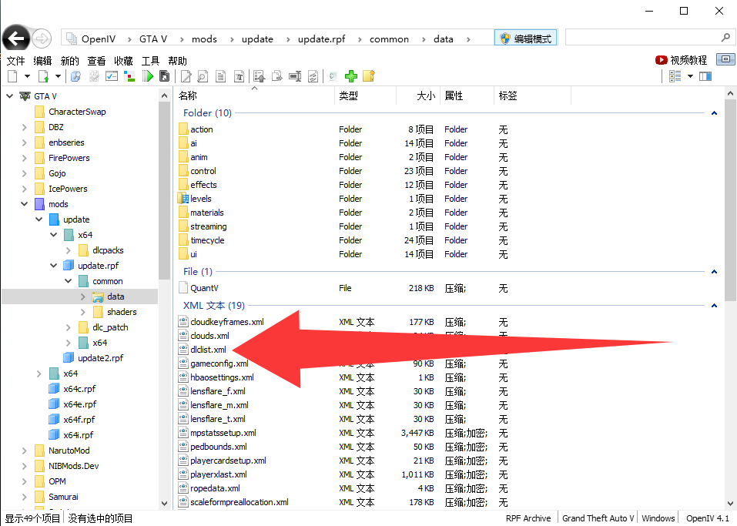Viewport: 737px width, 526px height.
Task: Click the back navigation arrow button
Action: [16, 39]
